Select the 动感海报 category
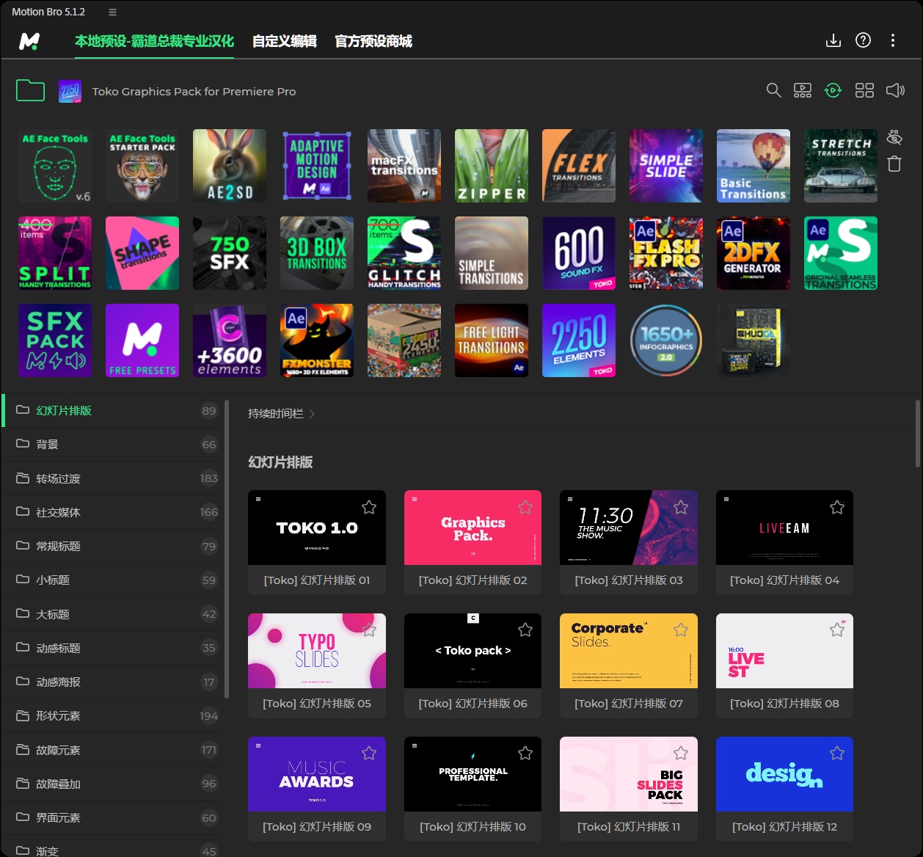 (112, 682)
